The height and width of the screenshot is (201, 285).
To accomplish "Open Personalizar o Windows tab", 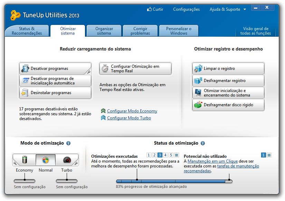I will pyautogui.click(x=179, y=31).
